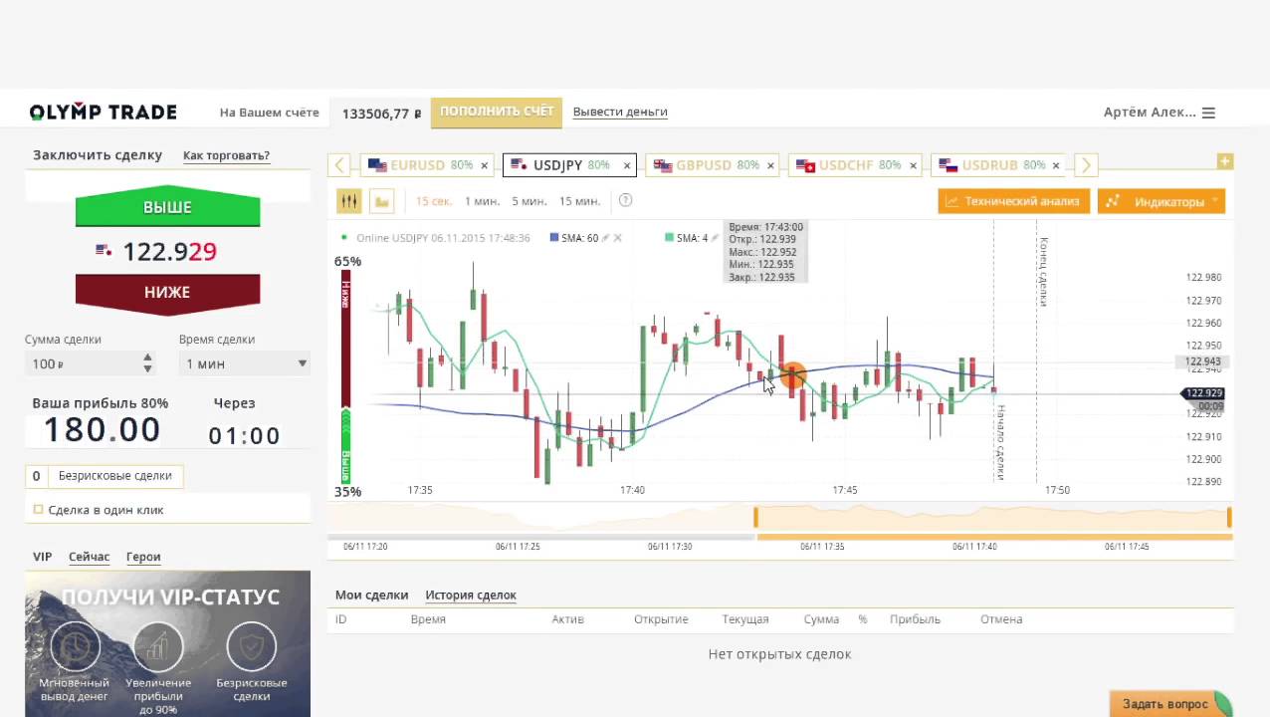Click the Risk-free deals VIP shield icon
The width and height of the screenshot is (1270, 717).
point(251,647)
